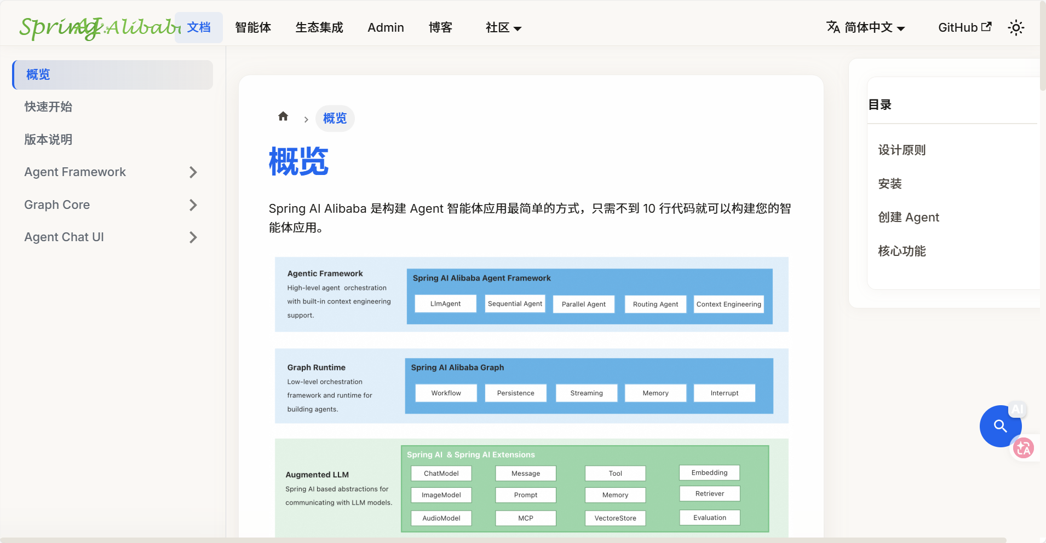Expand the Agent Chat UI chevron

(193, 237)
